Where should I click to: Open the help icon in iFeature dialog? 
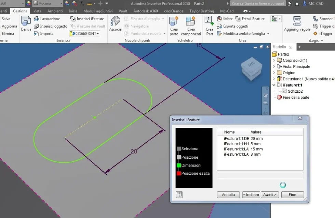point(179,194)
